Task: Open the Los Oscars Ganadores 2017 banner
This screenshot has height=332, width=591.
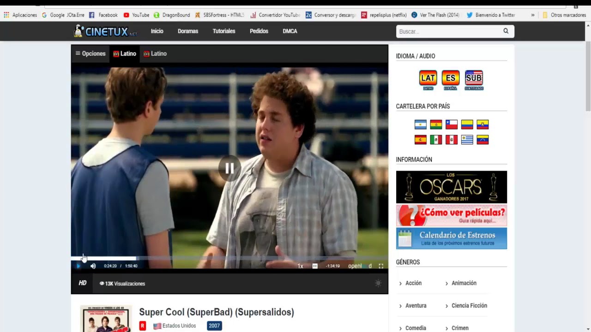Action: (x=452, y=187)
